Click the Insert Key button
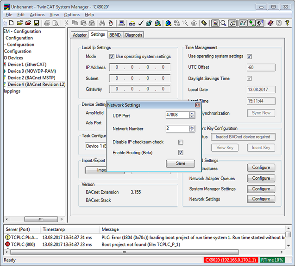Image resolution: width=295 pixels, height=266 pixels. (261, 148)
